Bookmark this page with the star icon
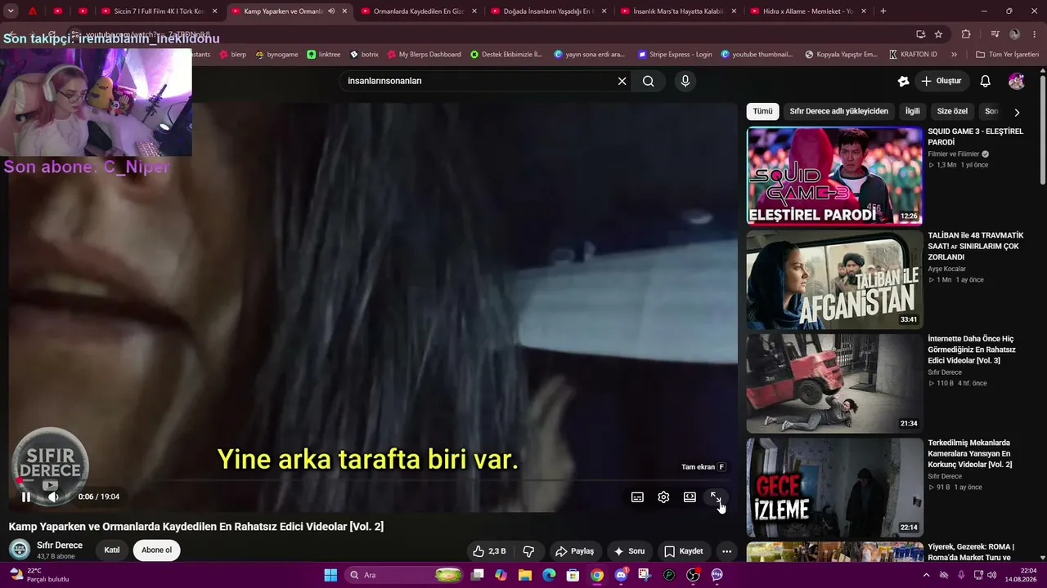The height and width of the screenshot is (588, 1047). pyautogui.click(x=938, y=34)
